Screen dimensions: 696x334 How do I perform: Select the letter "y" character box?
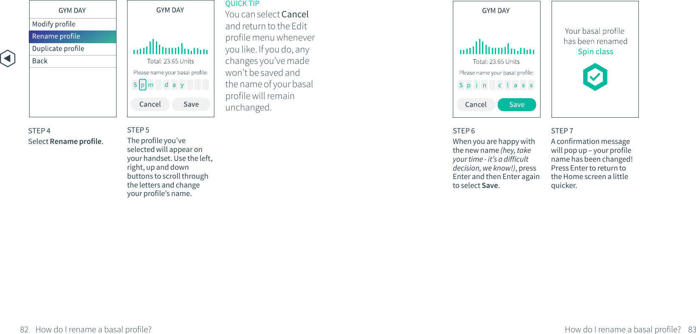[x=182, y=85]
